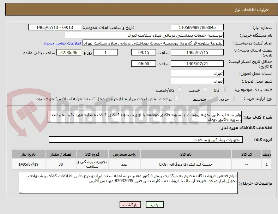Select the کالا radio button
Screen dimensions: 278x214
click(225, 90)
